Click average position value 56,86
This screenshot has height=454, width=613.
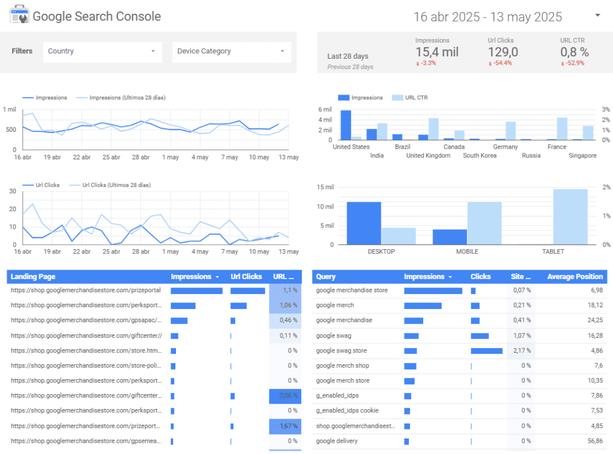(595, 441)
